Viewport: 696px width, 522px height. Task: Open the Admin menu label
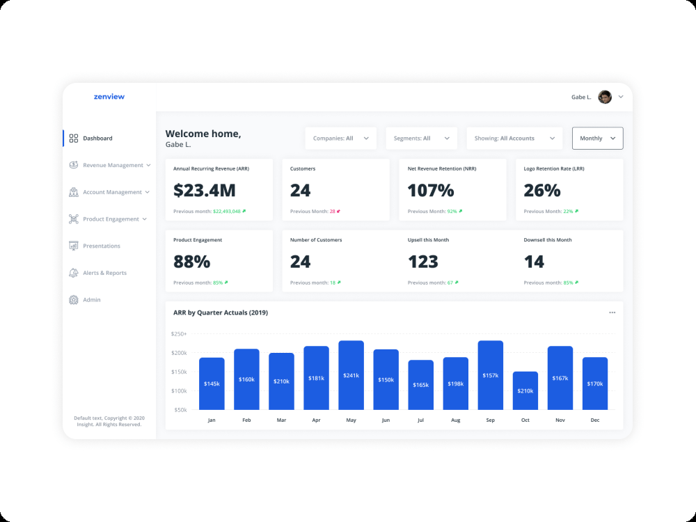tap(92, 300)
